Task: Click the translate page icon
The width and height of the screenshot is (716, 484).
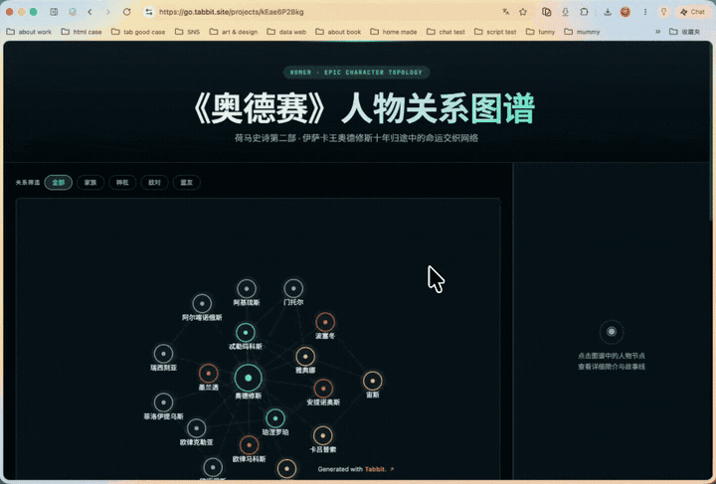Action: coord(505,12)
